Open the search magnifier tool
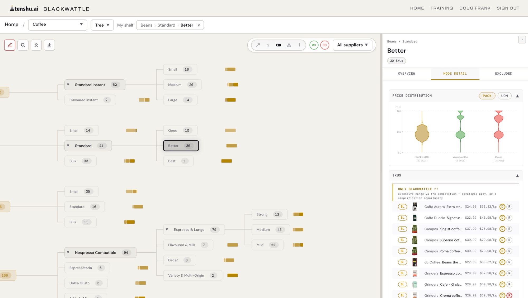This screenshot has width=528, height=298. coord(23,45)
